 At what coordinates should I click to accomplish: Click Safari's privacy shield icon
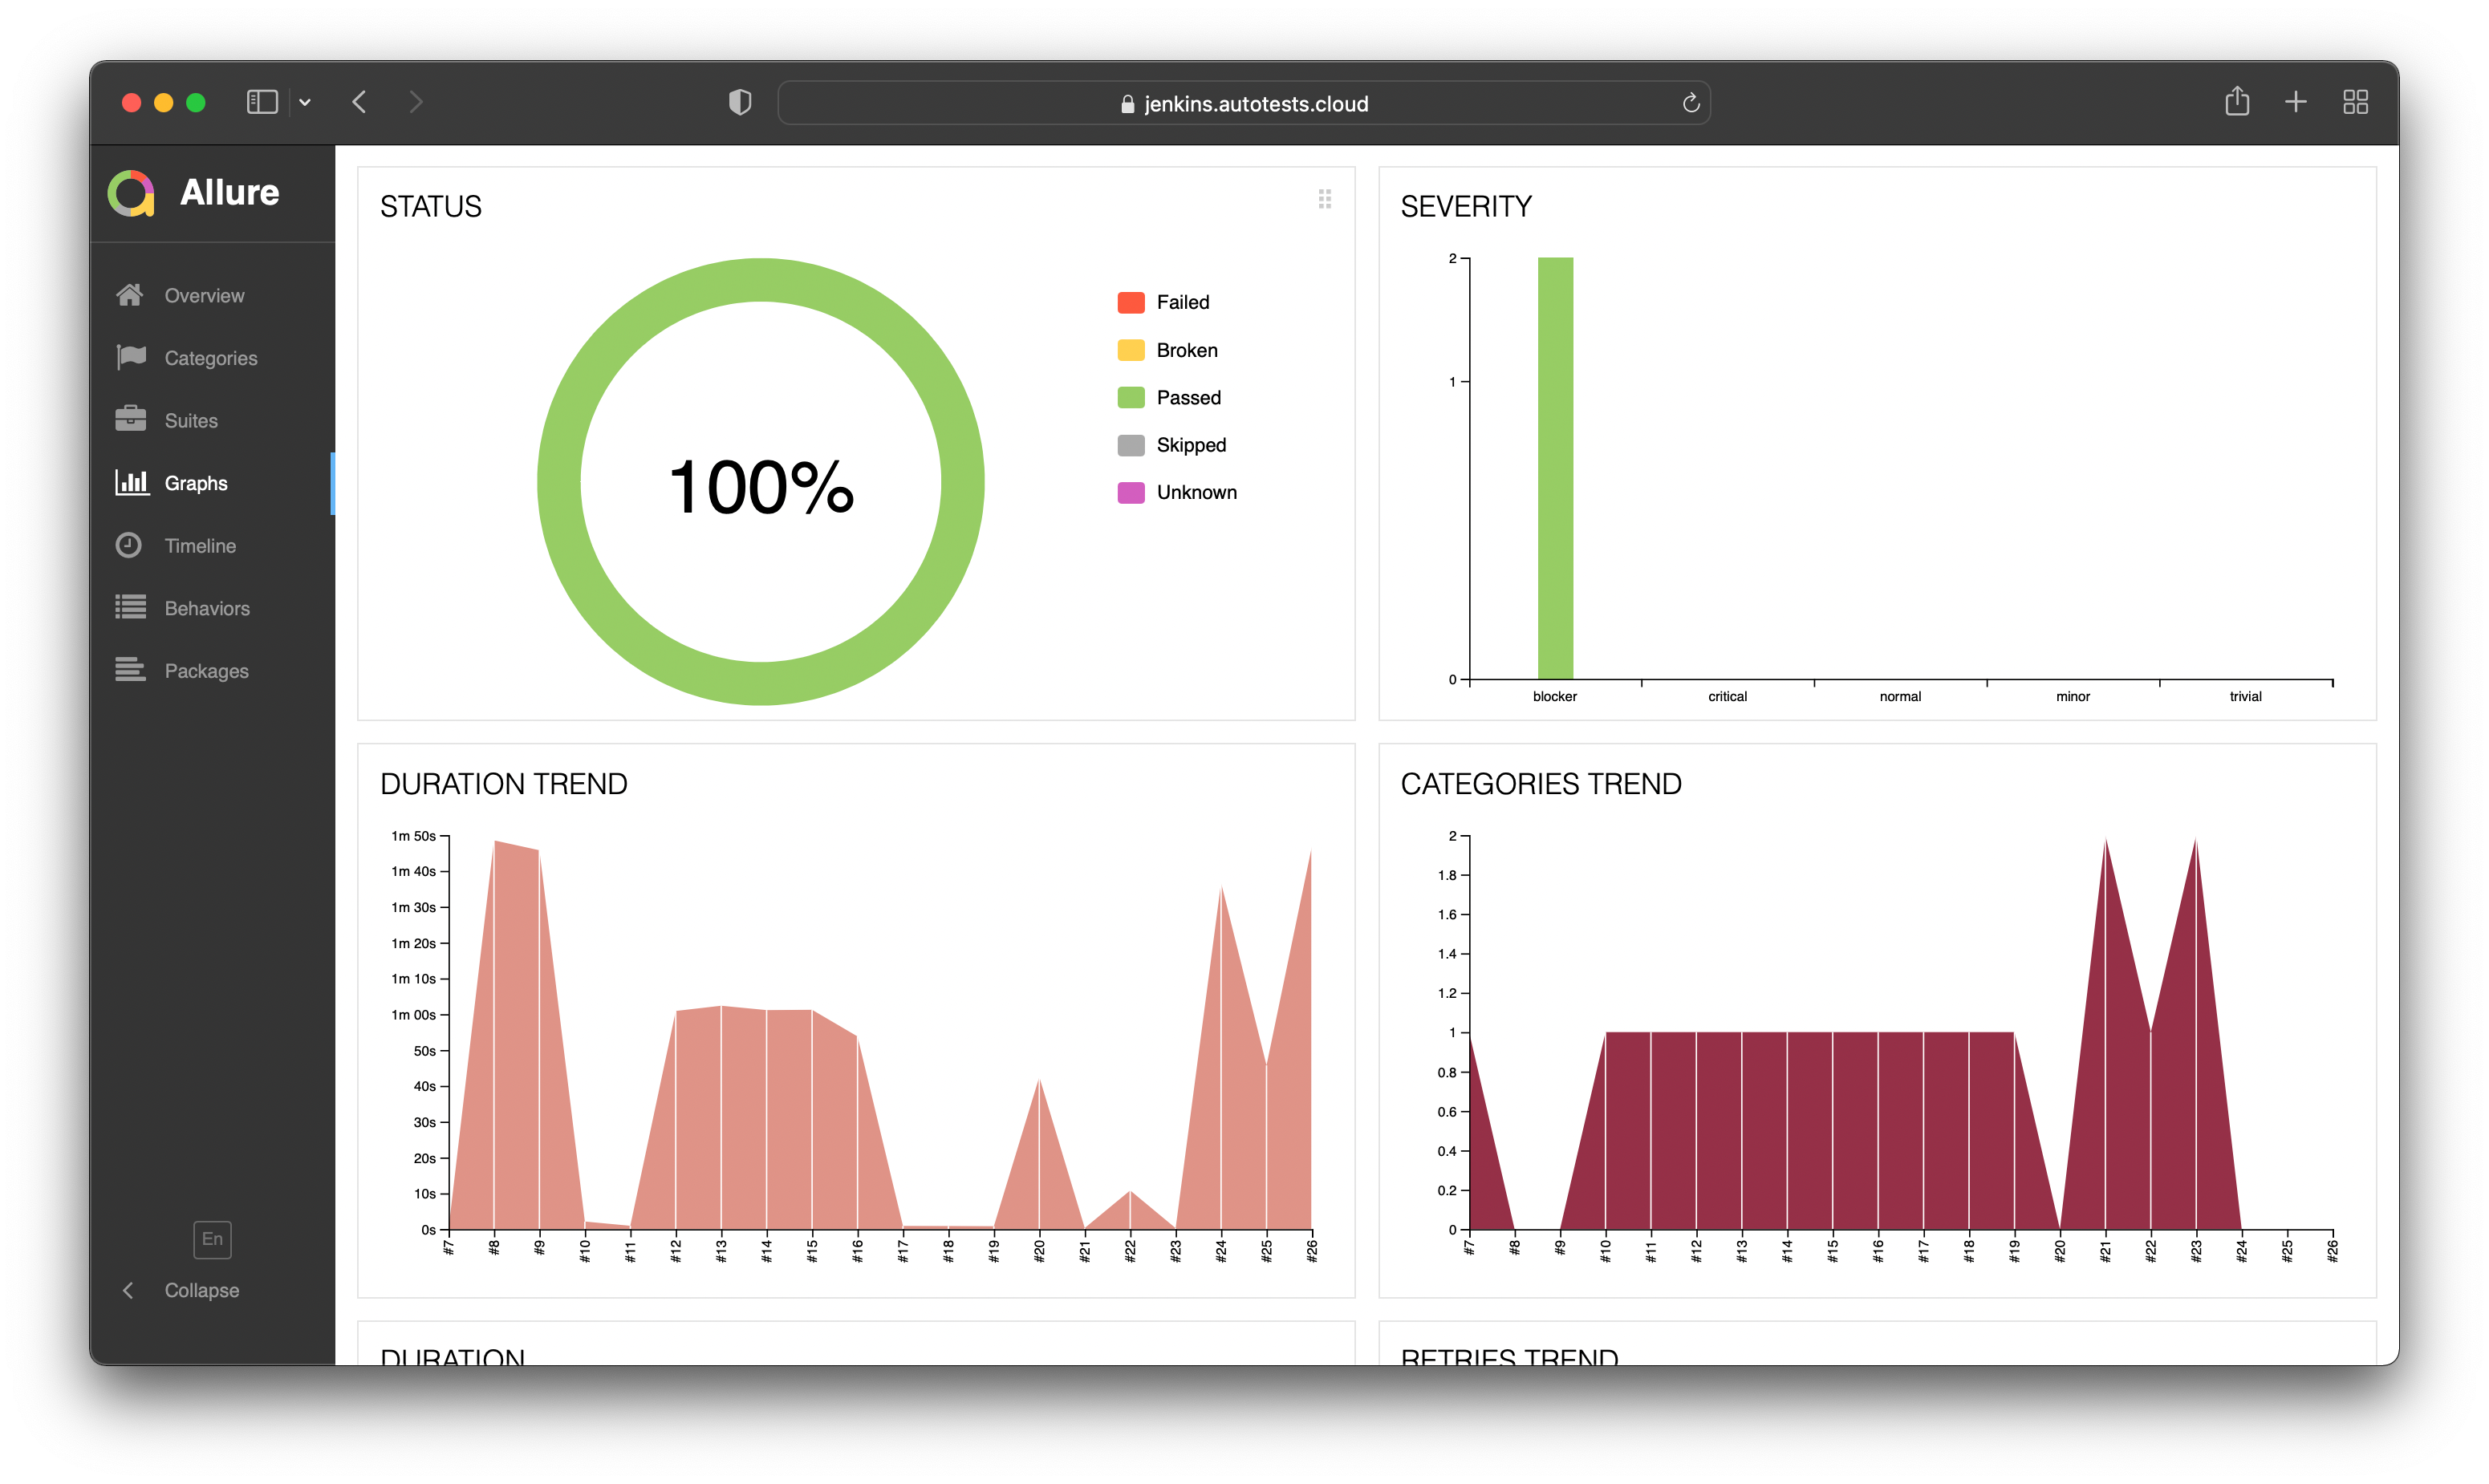740,102
